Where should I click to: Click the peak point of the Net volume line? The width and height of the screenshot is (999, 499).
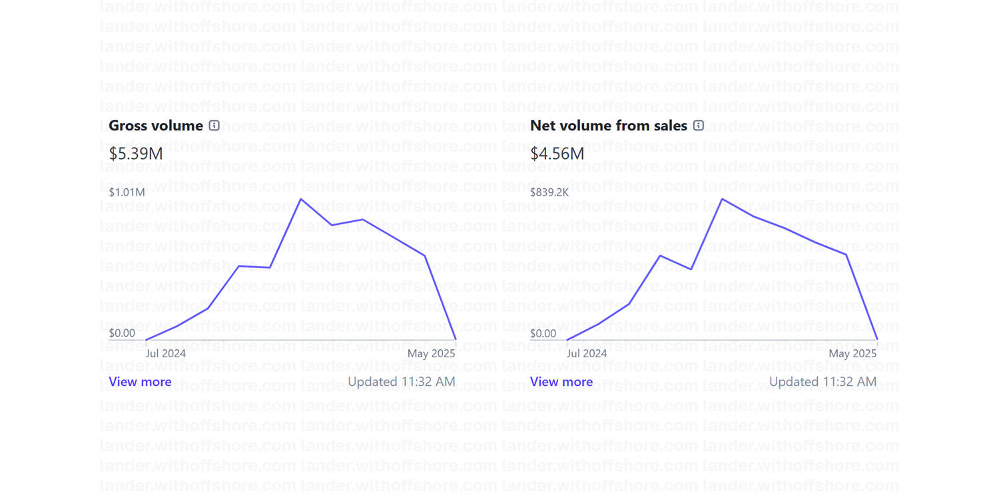[723, 199]
